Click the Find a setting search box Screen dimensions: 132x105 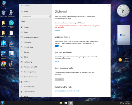(36, 16)
